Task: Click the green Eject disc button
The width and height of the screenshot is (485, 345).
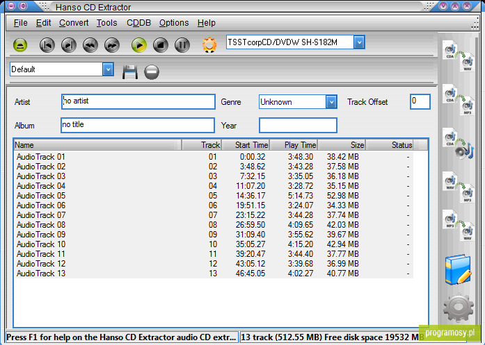Action: coord(20,45)
